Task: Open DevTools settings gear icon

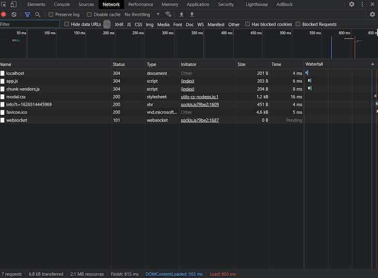Action: [x=352, y=4]
